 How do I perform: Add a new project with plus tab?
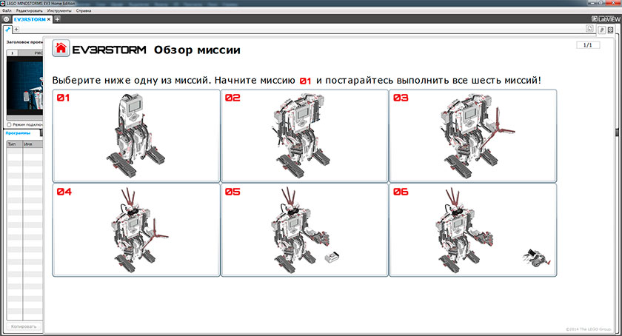(57, 19)
